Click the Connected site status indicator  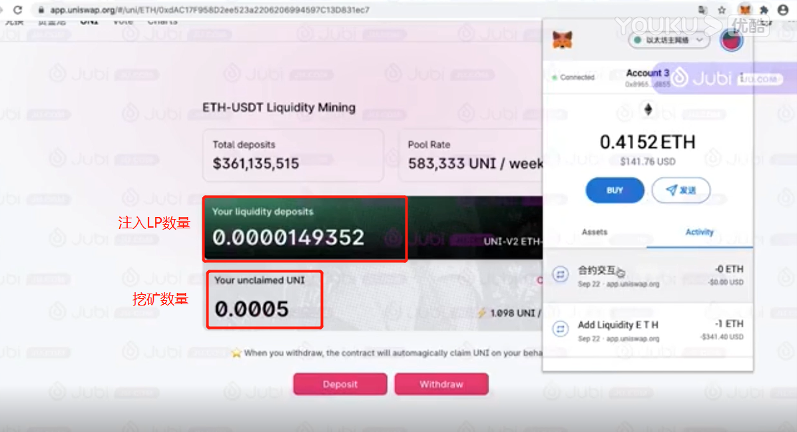click(x=573, y=77)
